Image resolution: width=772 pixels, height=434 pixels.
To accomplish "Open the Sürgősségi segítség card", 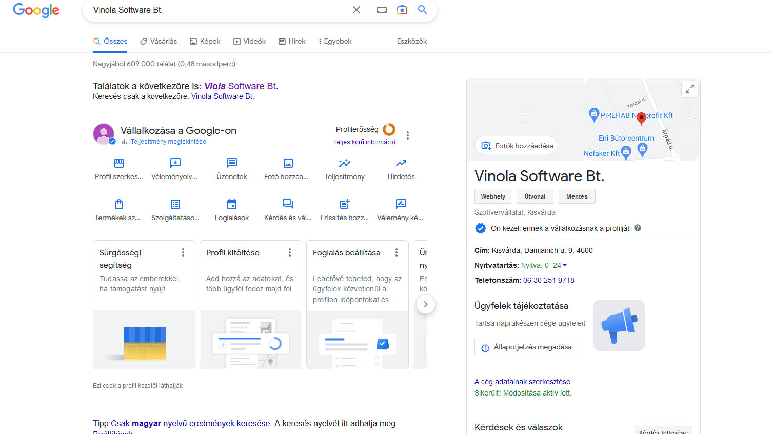I will pyautogui.click(x=144, y=305).
